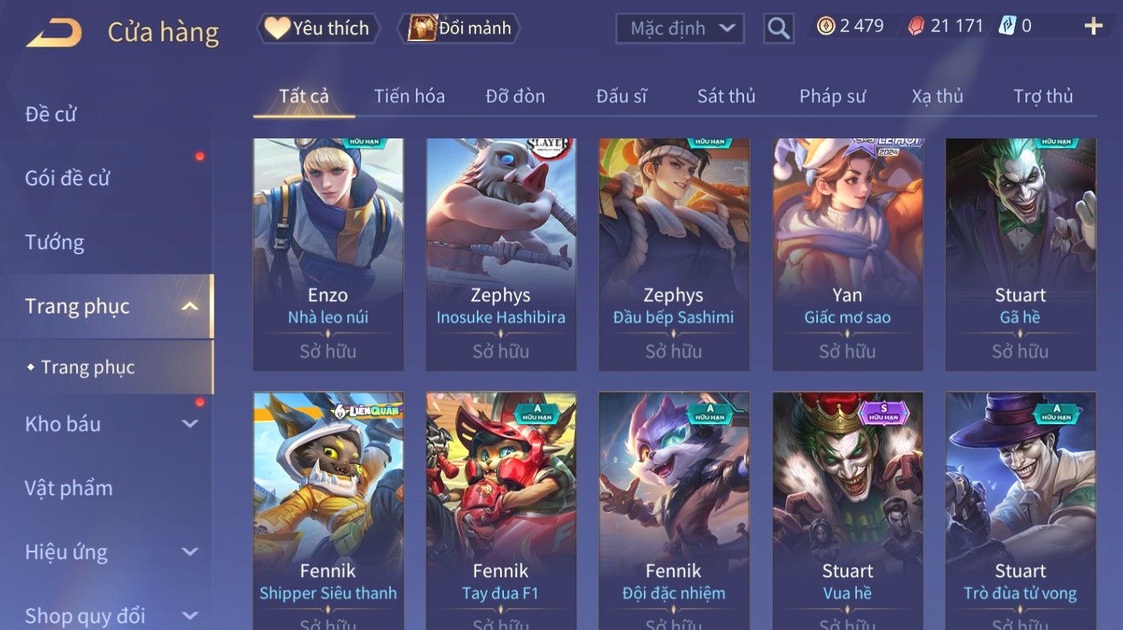Open the Gói đề cử menu item
This screenshot has height=630, width=1123.
pos(67,178)
